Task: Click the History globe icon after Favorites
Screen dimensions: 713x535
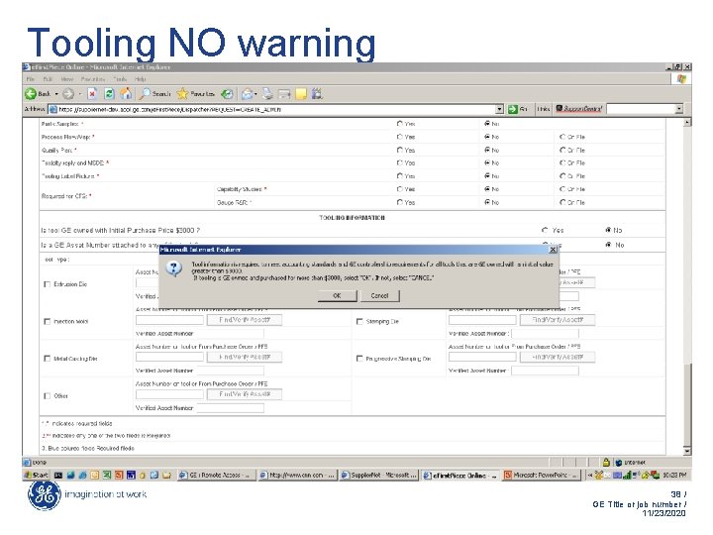Action: click(x=227, y=94)
